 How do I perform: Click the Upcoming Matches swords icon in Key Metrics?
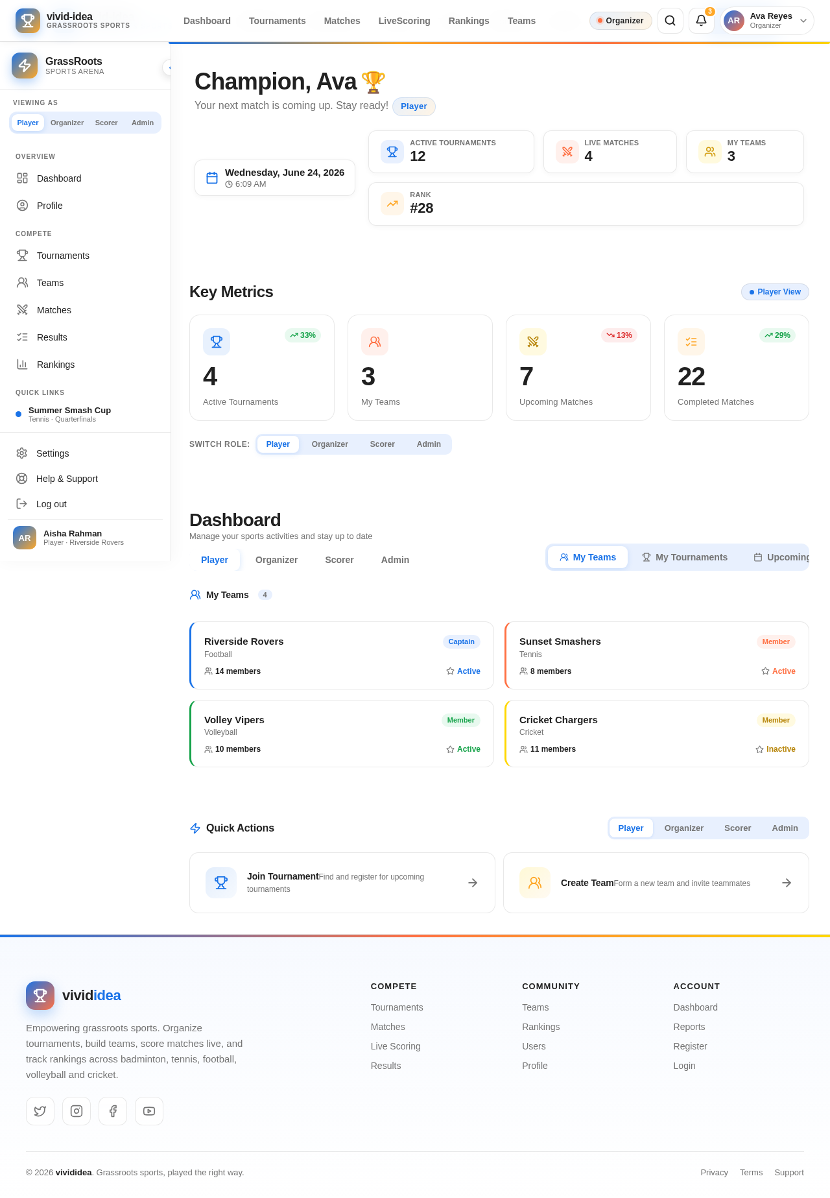533,342
